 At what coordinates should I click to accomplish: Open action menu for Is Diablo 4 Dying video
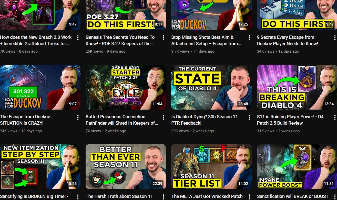249,117
